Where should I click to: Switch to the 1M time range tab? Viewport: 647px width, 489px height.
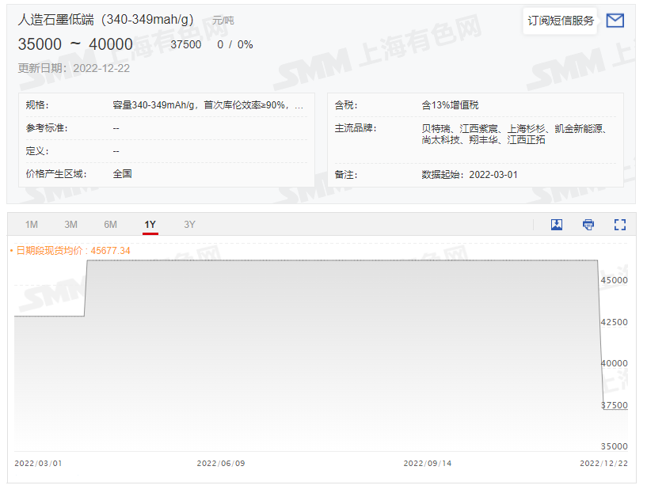pyautogui.click(x=31, y=224)
